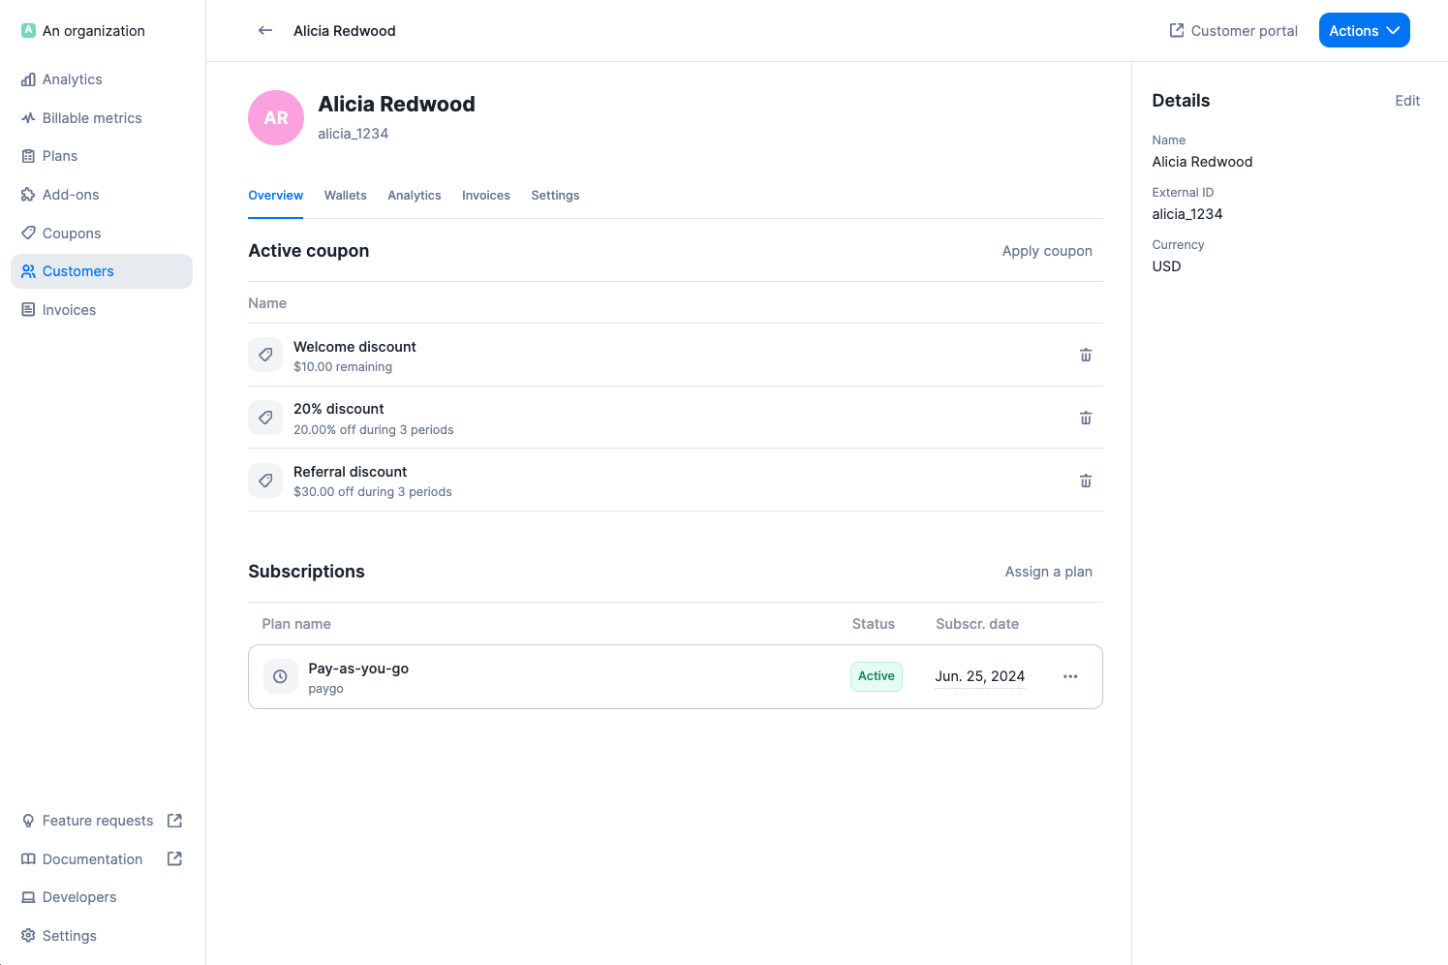
Task: Click the Customer portal external link icon
Action: (1177, 30)
